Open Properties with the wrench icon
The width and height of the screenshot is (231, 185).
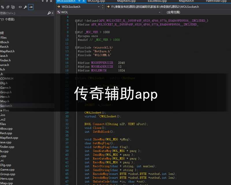point(25,7)
